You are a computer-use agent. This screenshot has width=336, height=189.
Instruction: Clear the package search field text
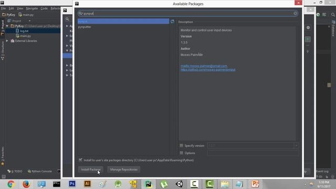point(295,14)
